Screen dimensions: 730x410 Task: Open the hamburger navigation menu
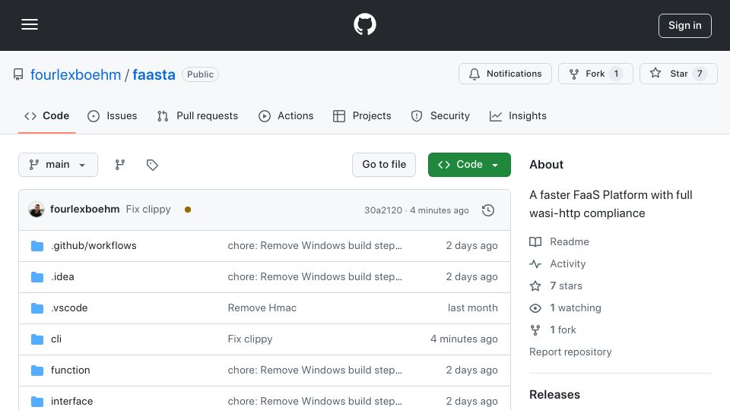30,24
